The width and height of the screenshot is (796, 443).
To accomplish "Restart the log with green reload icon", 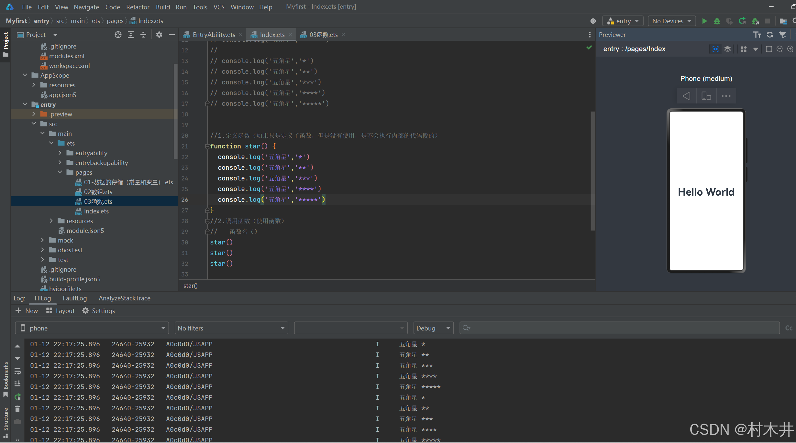I will [17, 396].
